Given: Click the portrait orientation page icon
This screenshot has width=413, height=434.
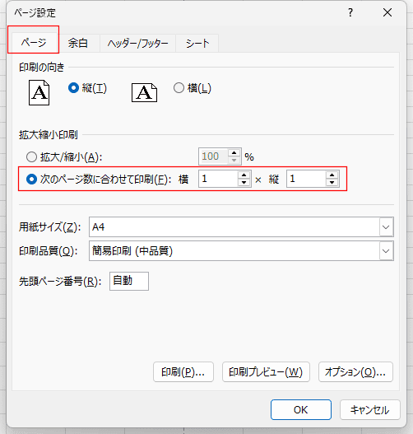Looking at the screenshot, I should (39, 92).
